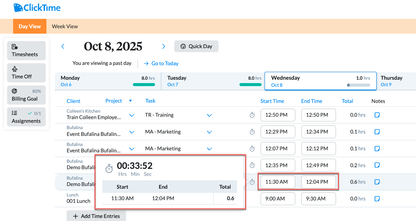Edit 12:07 PM start time field

tap(278, 149)
